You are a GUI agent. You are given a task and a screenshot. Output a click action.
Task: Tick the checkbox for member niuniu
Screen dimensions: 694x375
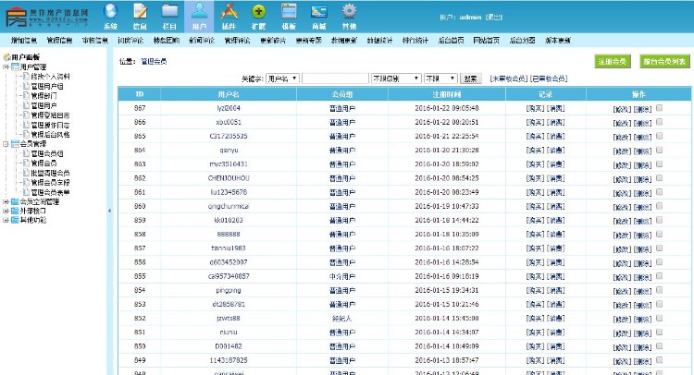click(x=659, y=333)
